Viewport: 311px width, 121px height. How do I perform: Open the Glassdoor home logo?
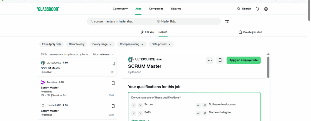click(48, 9)
